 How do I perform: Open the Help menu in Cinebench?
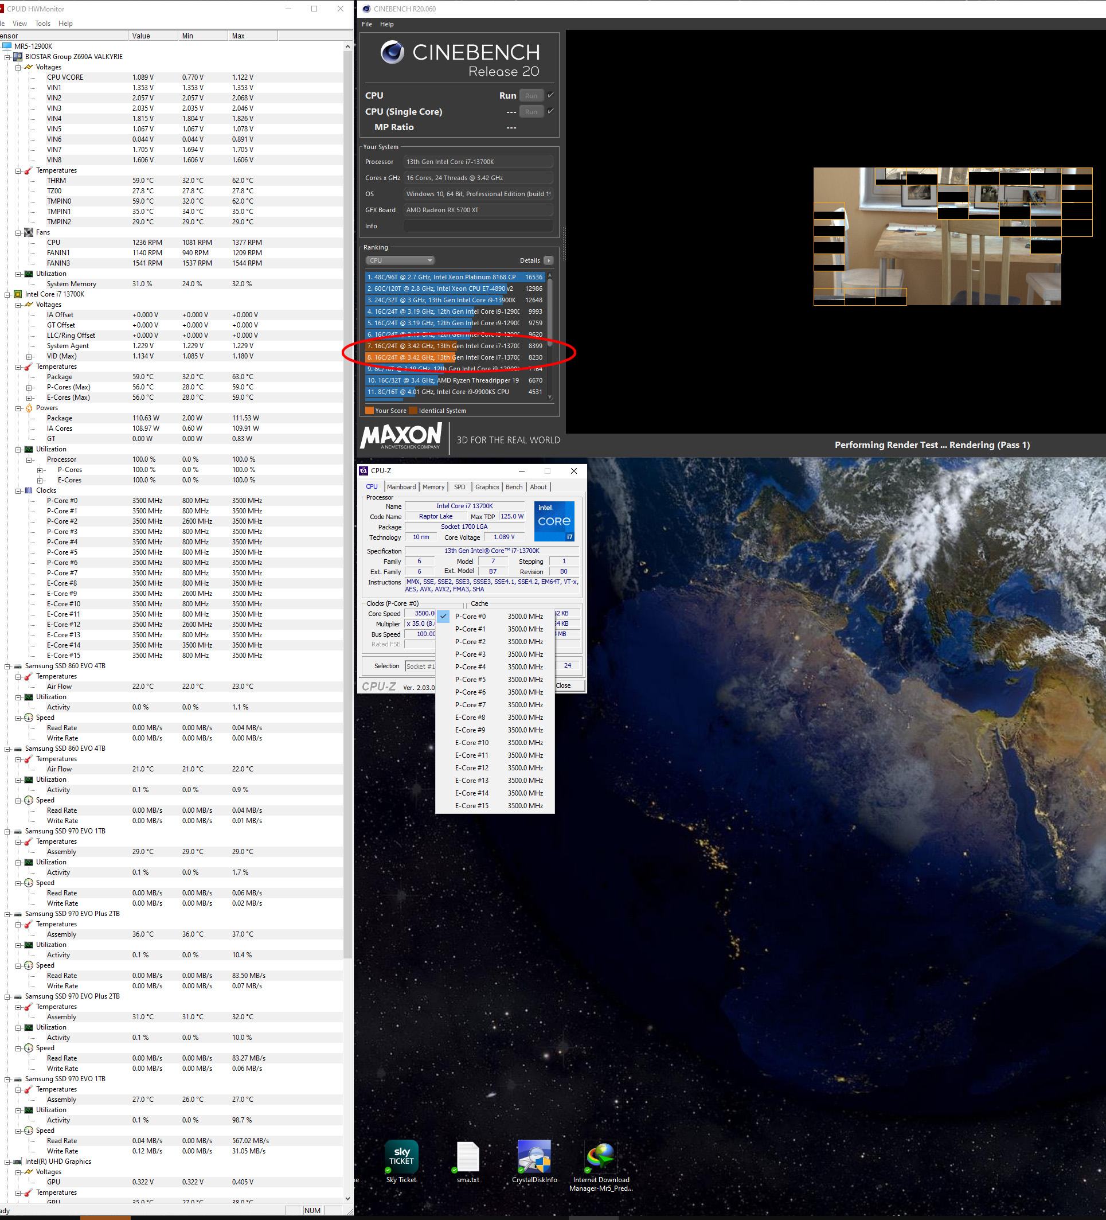click(x=386, y=24)
